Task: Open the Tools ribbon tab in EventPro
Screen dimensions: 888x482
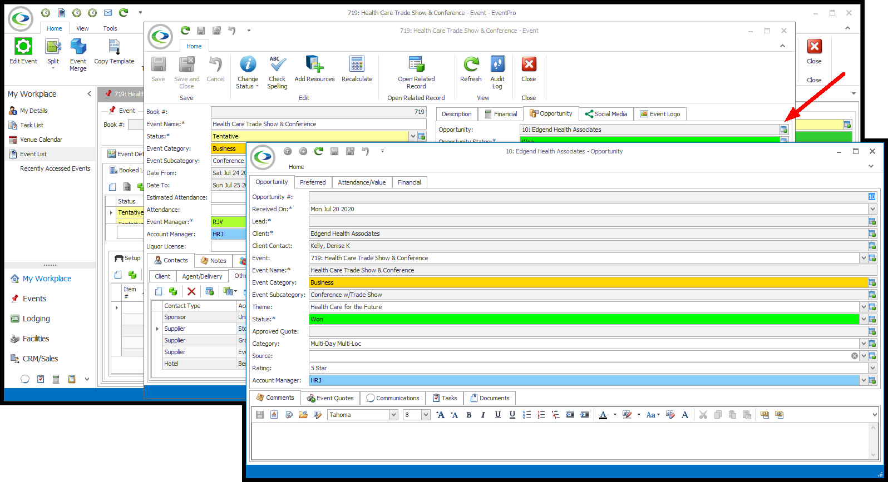Action: pos(110,28)
